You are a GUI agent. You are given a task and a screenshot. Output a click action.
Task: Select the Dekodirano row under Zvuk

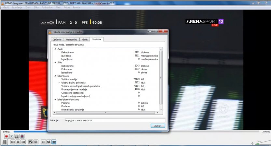pyautogui.click(x=106, y=53)
